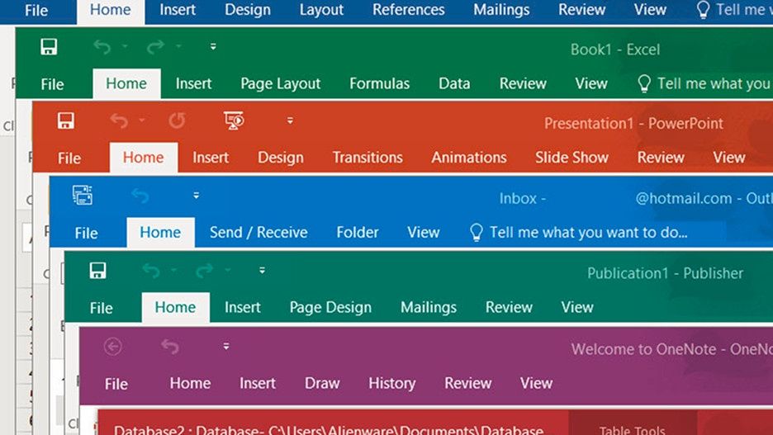
Task: Click the Back circle arrow in OneNote
Action: point(113,347)
